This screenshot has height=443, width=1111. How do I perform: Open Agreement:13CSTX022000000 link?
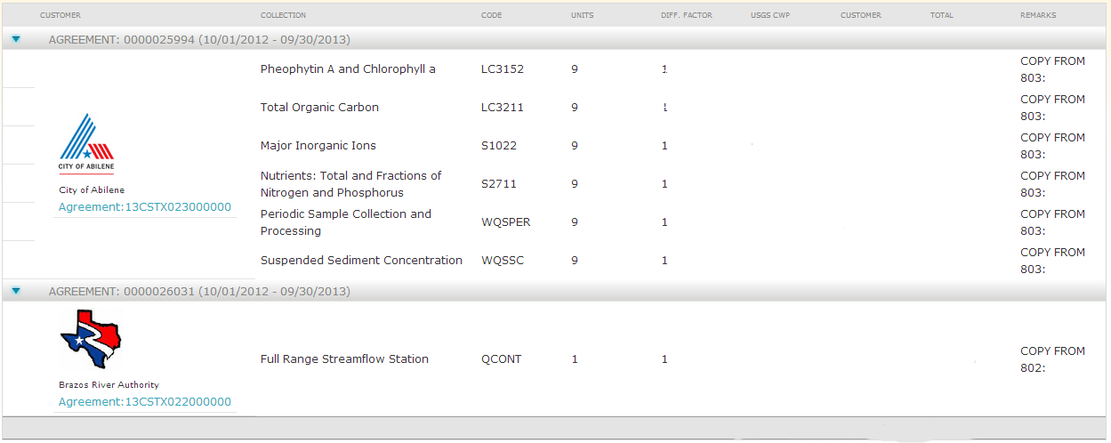pos(145,402)
